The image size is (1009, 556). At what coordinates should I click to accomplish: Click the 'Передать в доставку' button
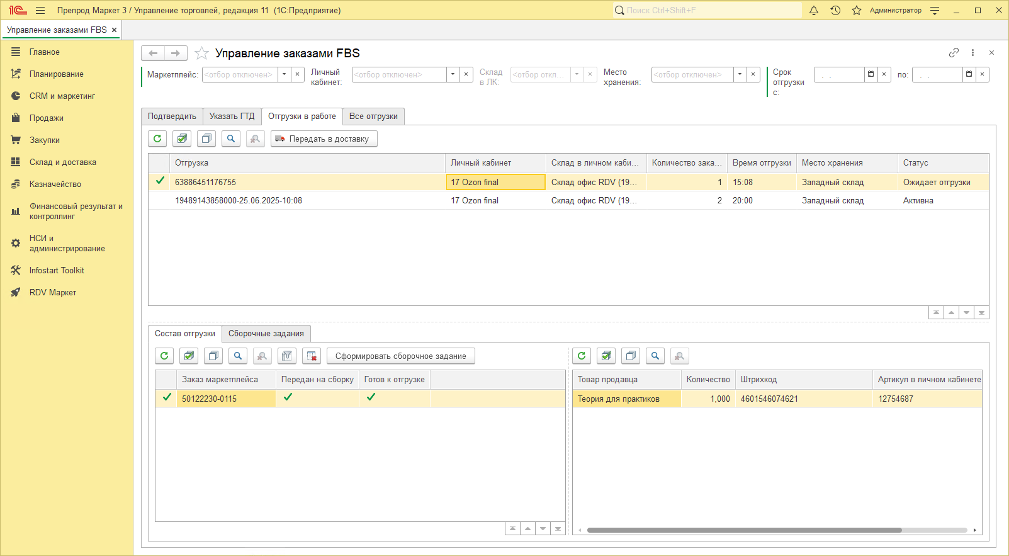(324, 139)
